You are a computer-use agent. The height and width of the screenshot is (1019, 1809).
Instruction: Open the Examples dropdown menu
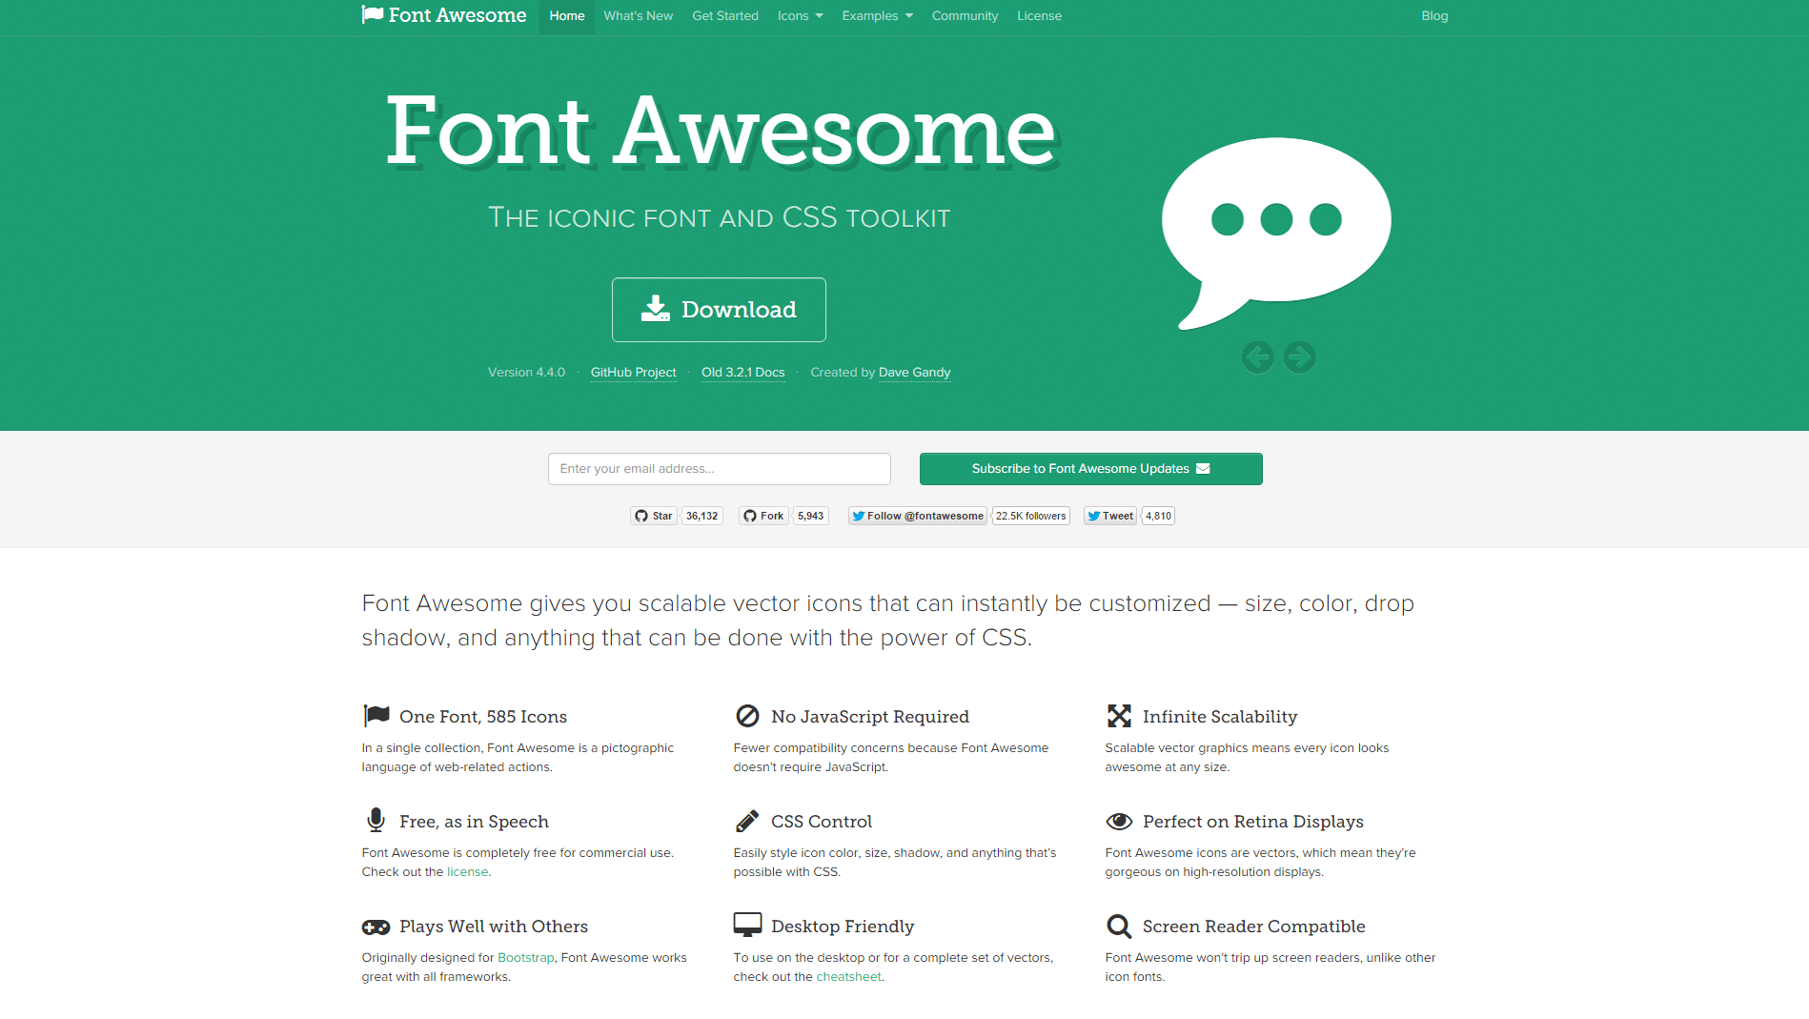[x=877, y=16]
